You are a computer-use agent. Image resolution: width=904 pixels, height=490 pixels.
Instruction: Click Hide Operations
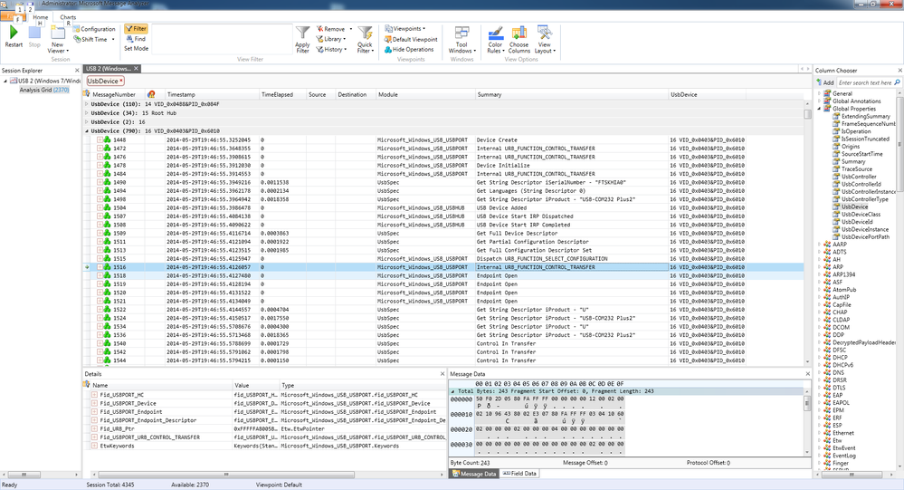point(409,50)
